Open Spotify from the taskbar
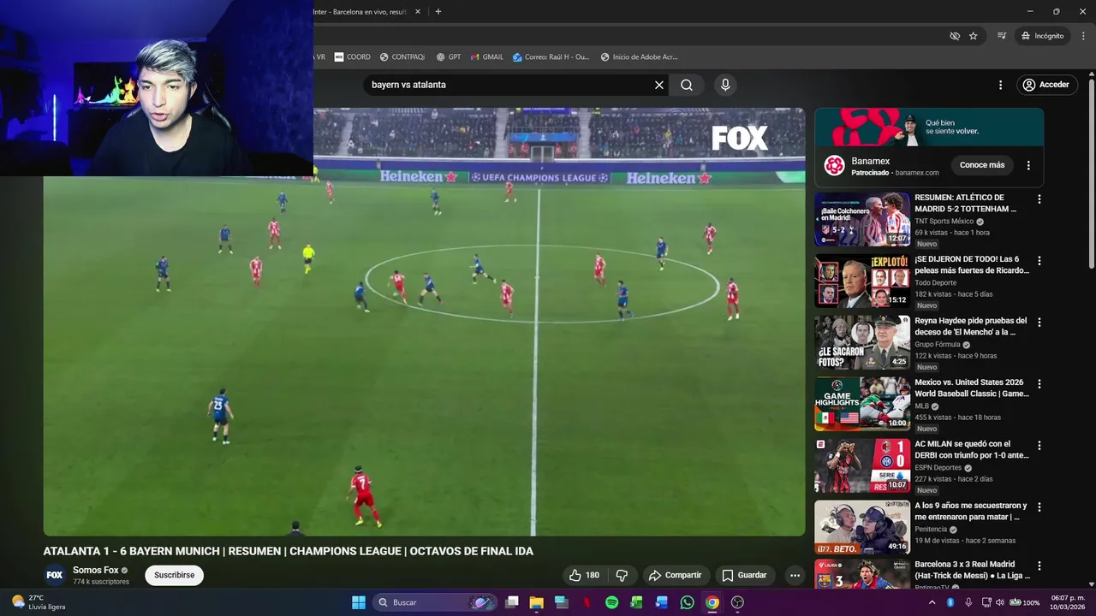The image size is (1096, 616). [x=611, y=602]
